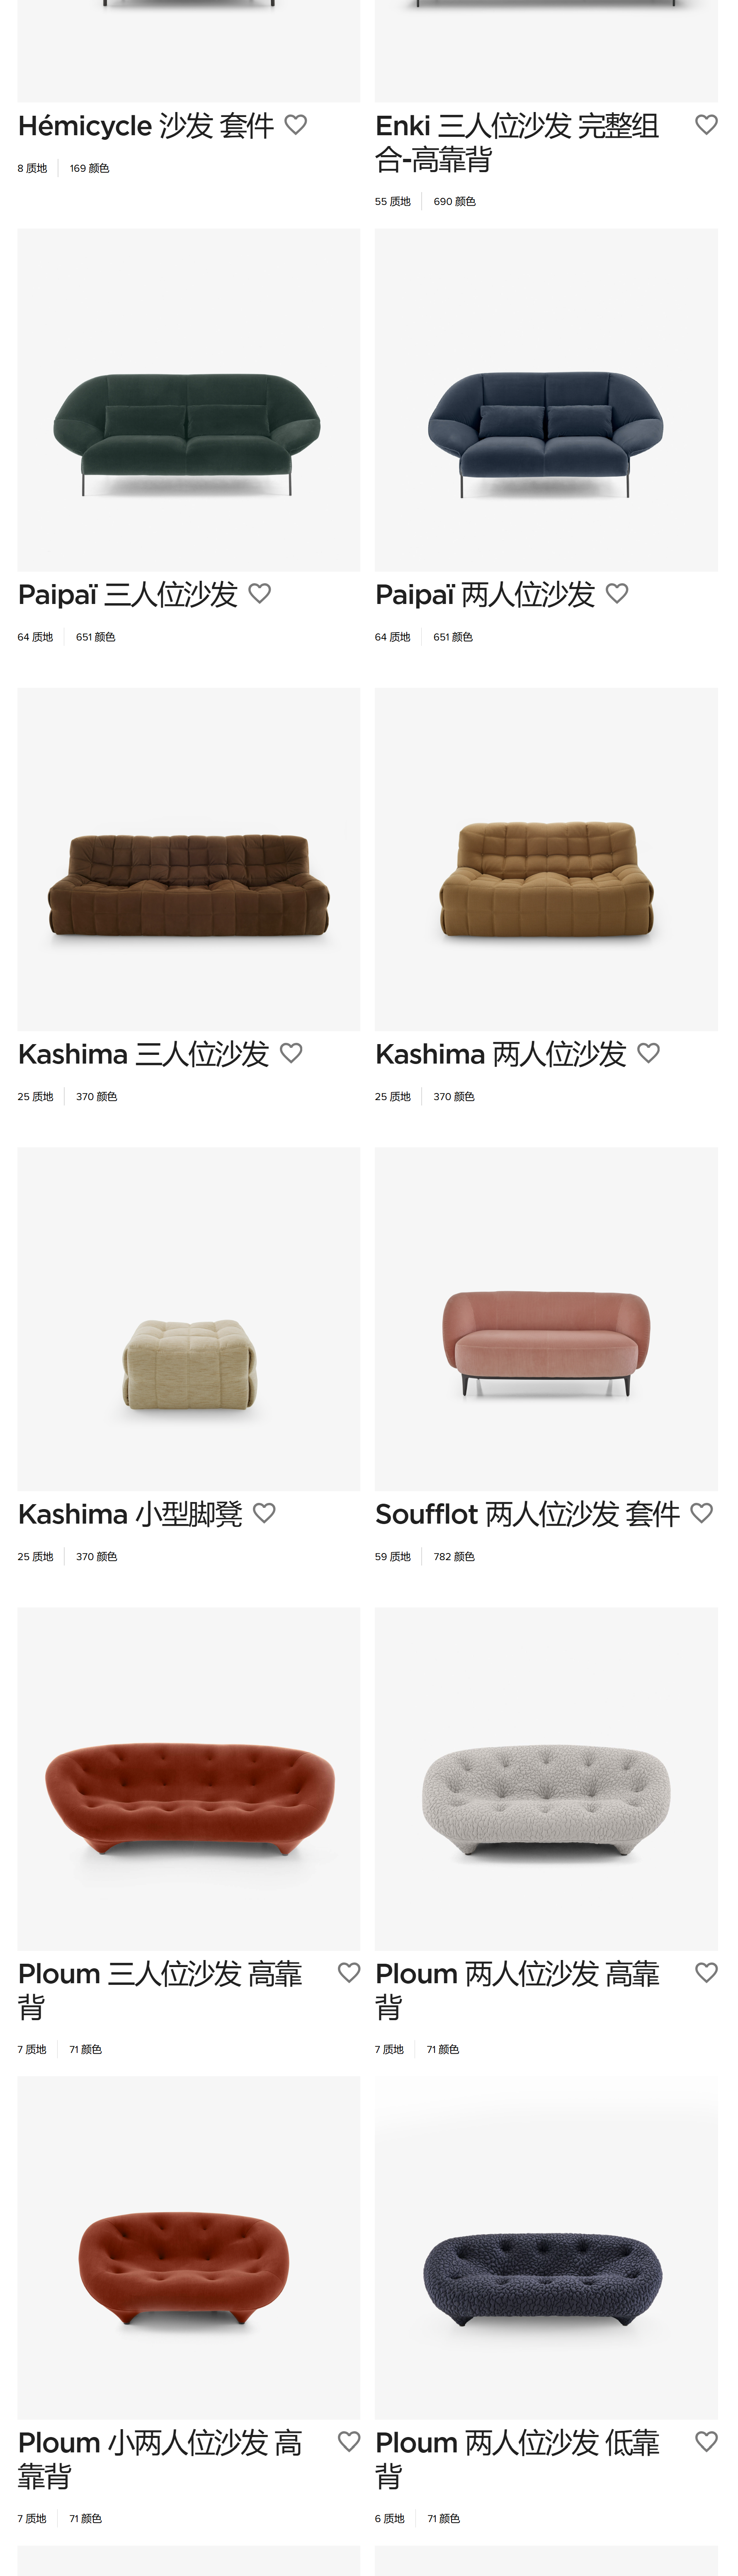The width and height of the screenshot is (738, 2576).
Task: Open Kashima 两人位沙发 product title
Action: (501, 1054)
